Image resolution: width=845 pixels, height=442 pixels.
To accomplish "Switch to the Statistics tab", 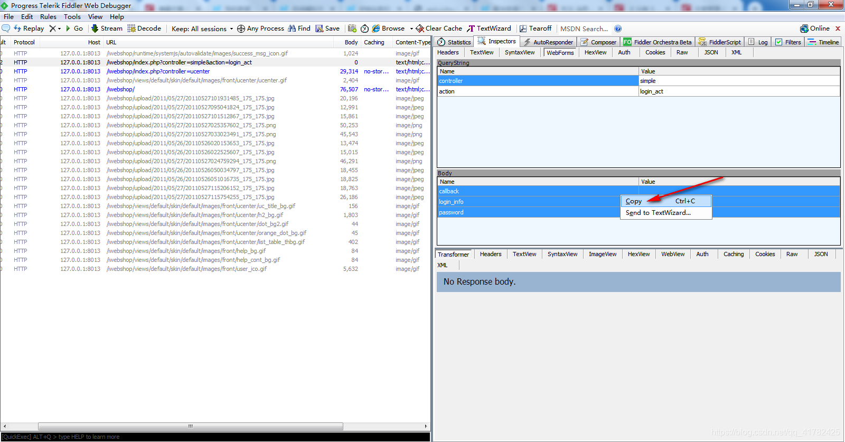I will pos(454,42).
